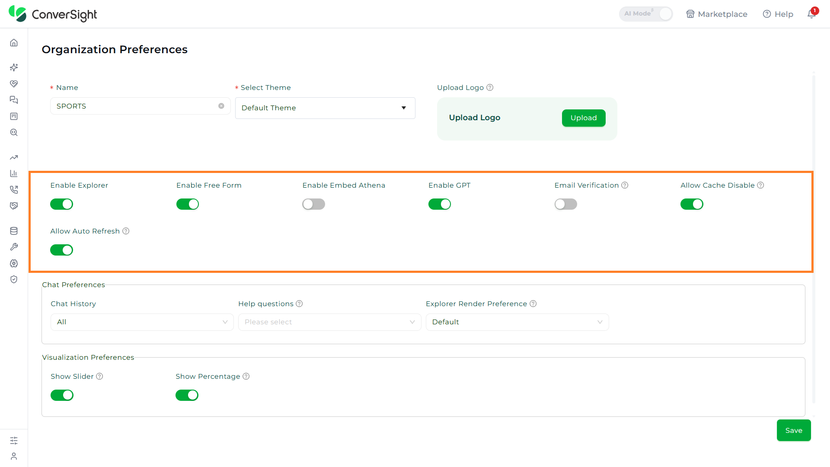
Task: Turn off Allow Auto Refresh toggle
Action: coord(61,250)
